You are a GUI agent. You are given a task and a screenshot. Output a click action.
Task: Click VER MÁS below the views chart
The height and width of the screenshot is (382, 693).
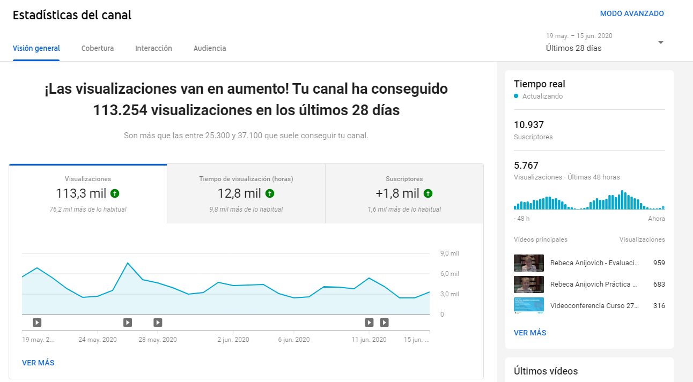38,363
